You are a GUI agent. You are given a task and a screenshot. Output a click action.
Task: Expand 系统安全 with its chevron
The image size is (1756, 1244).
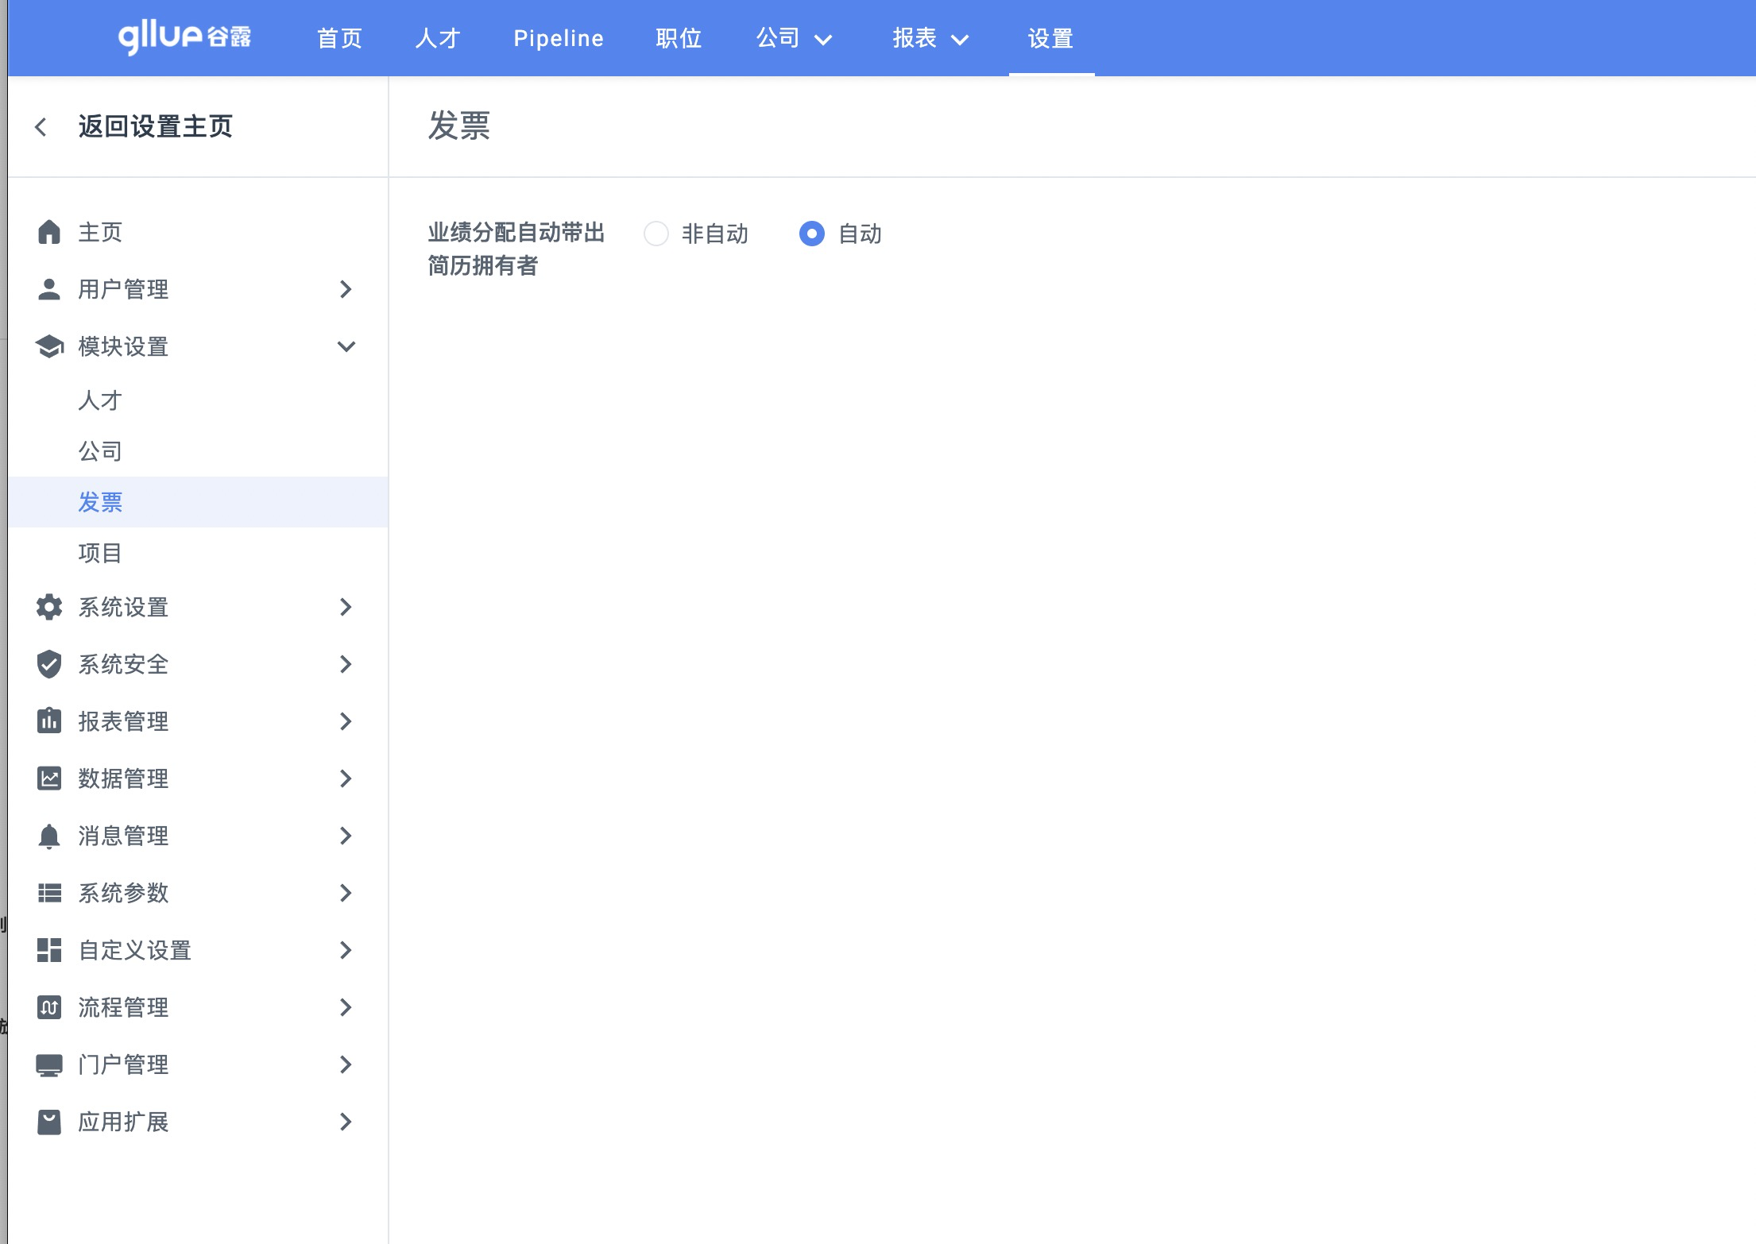[346, 664]
